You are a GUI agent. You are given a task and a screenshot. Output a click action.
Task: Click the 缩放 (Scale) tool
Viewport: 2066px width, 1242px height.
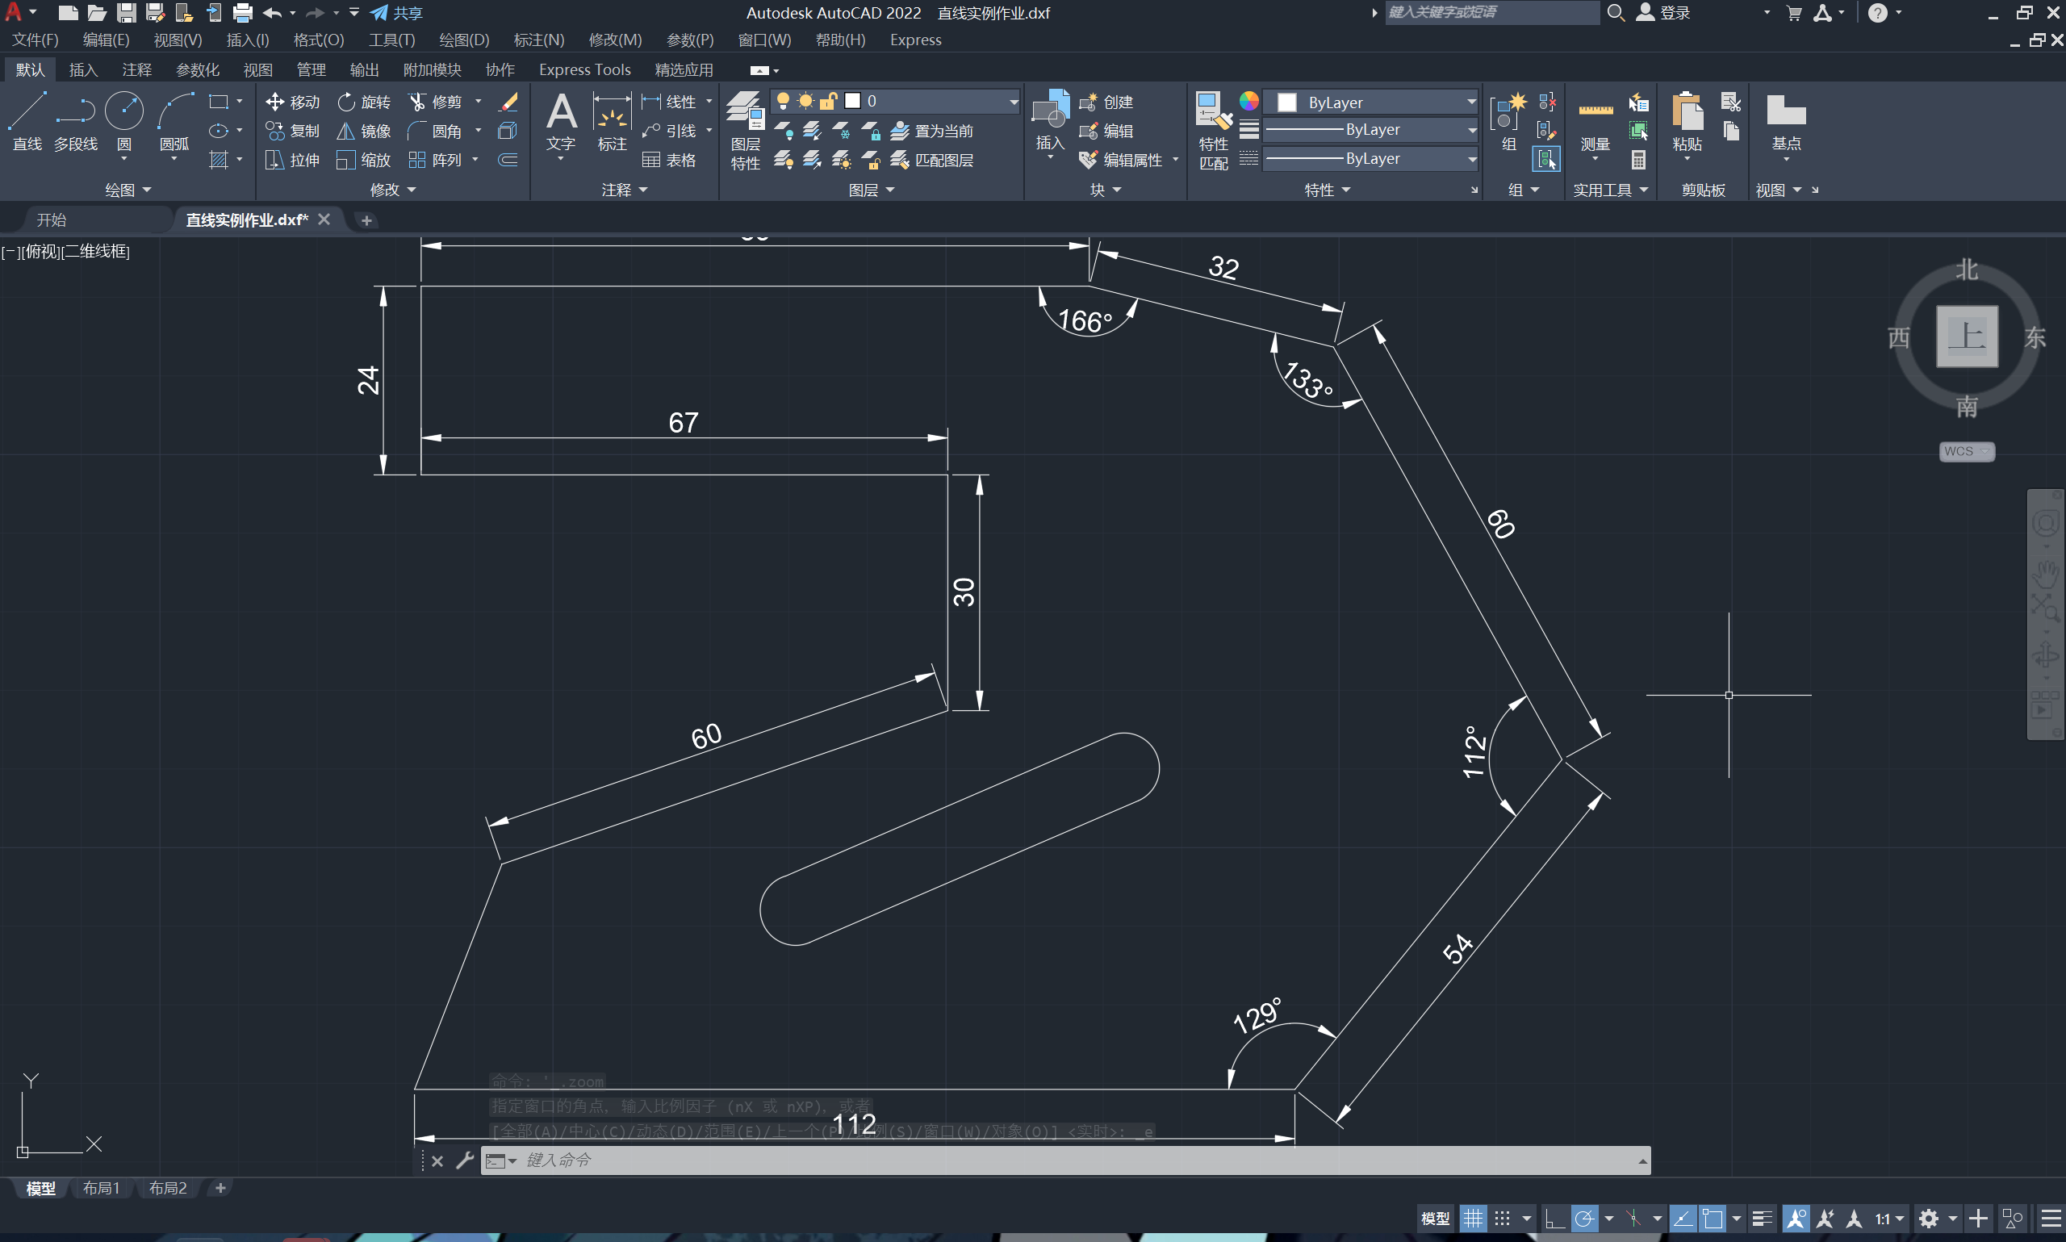tap(364, 160)
